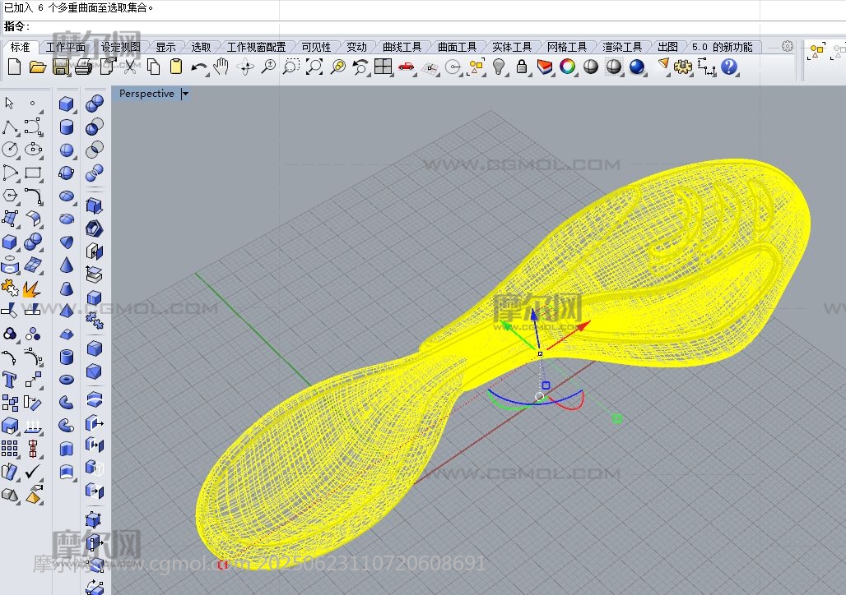846x595 pixels.
Task: Click the padlock lock objects icon
Action: (x=521, y=67)
